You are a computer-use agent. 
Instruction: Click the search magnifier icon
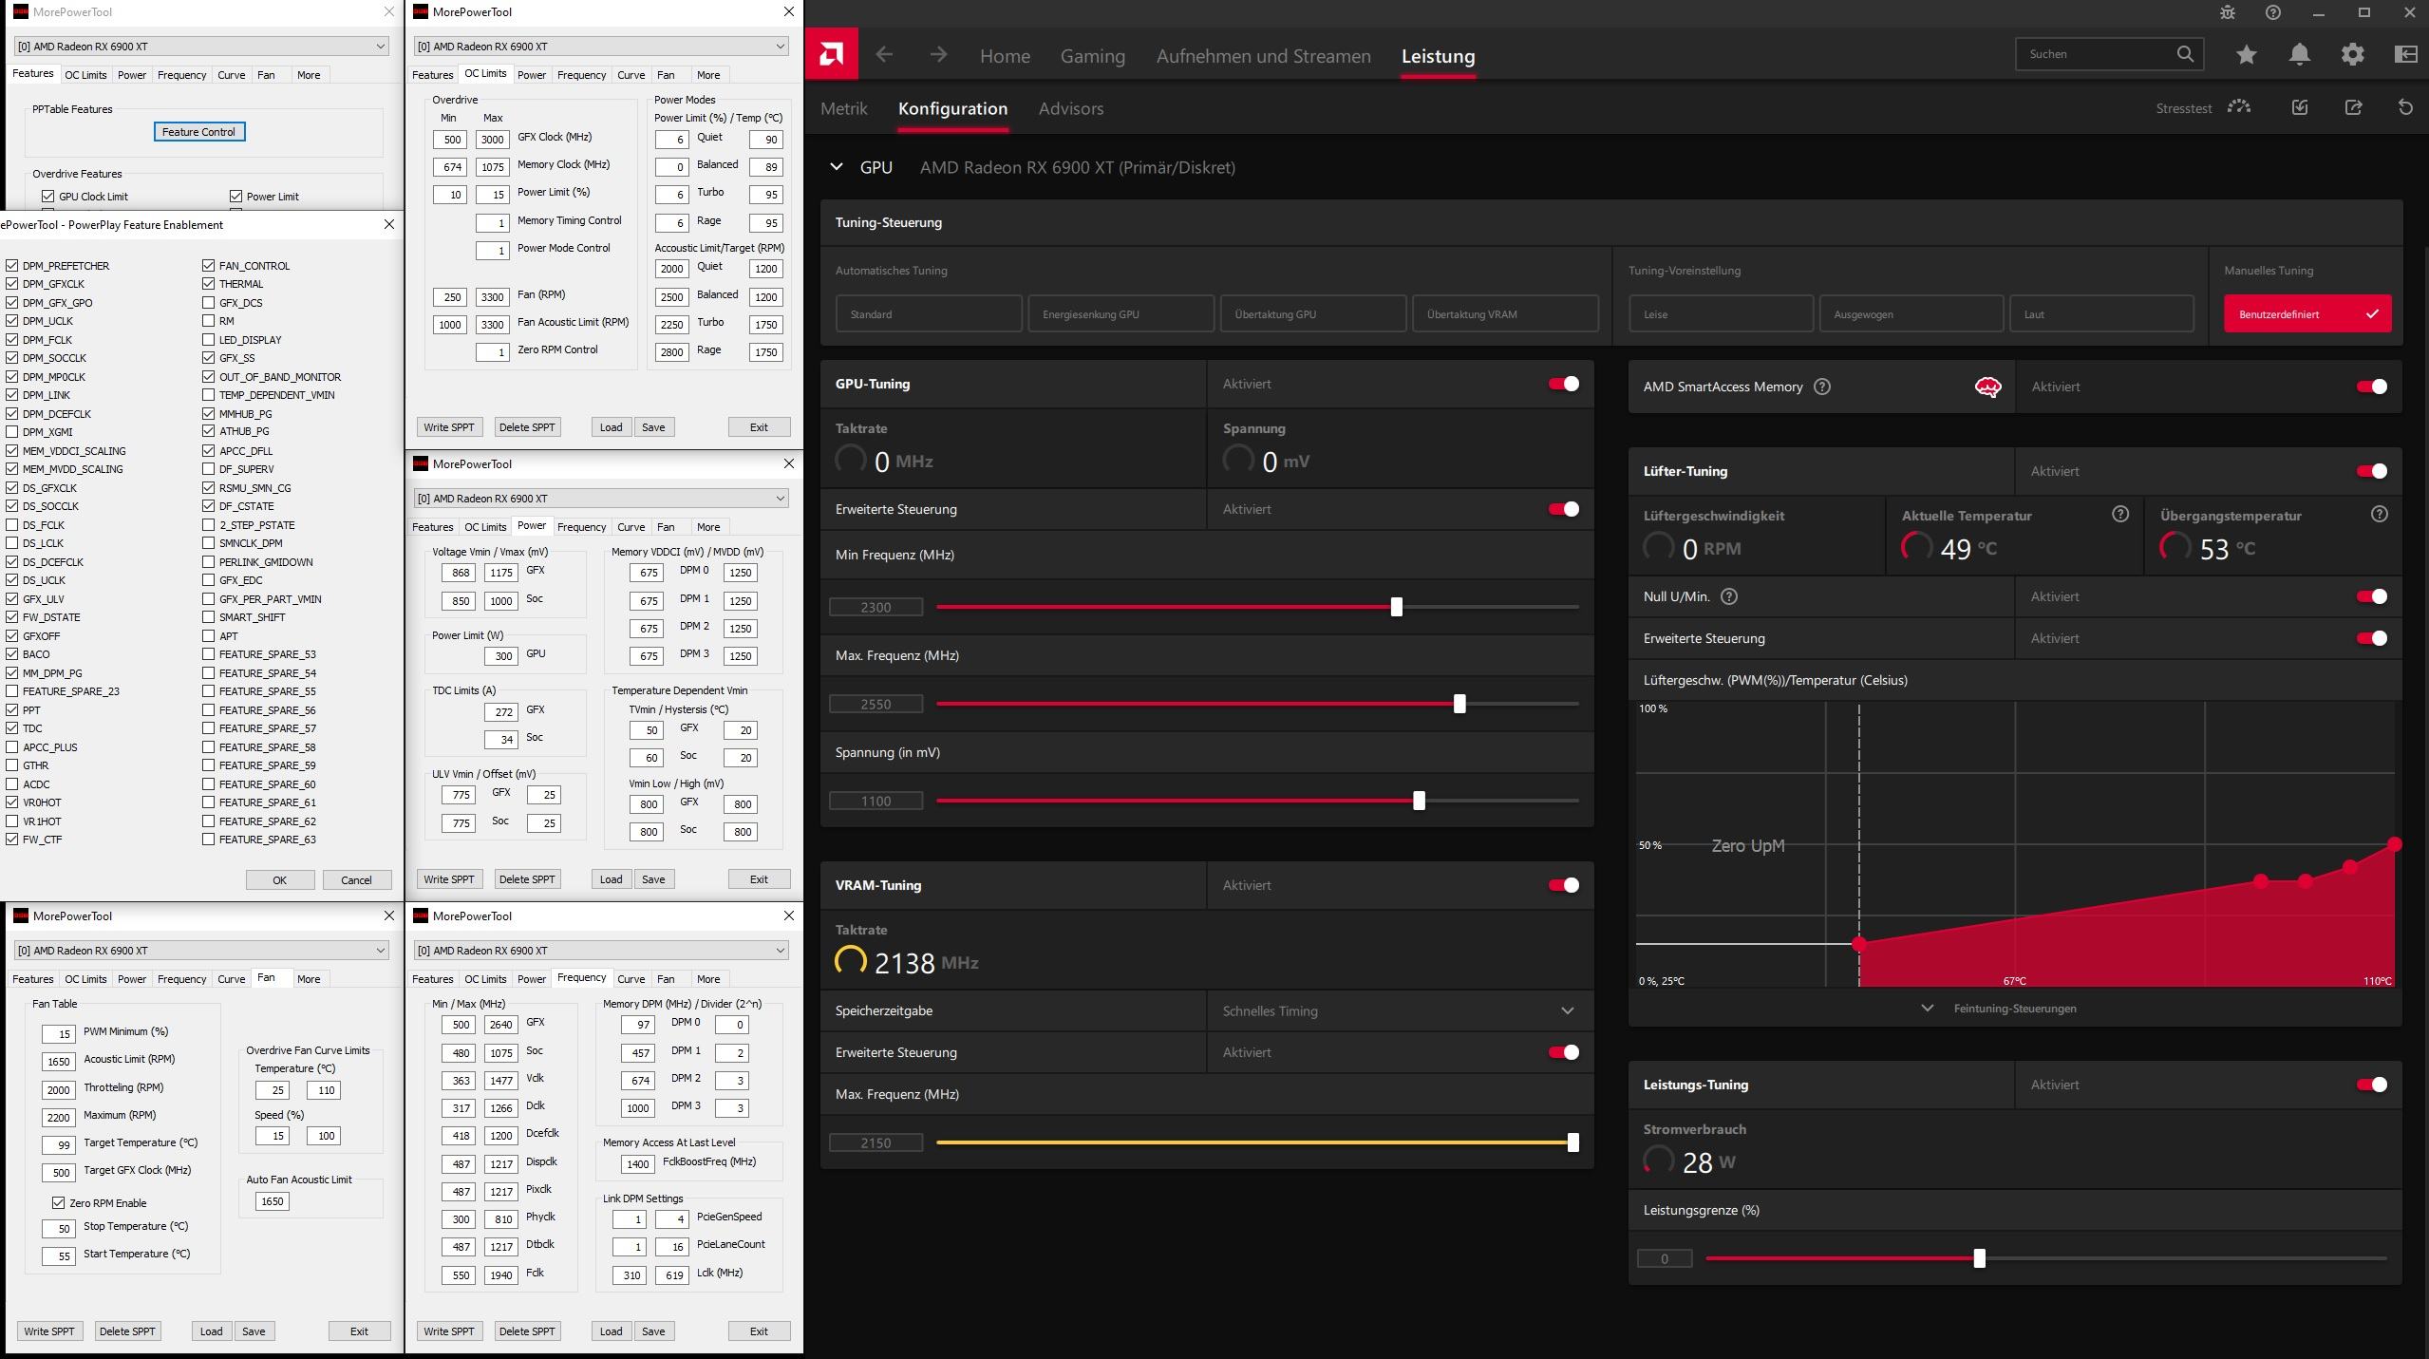[x=2185, y=54]
